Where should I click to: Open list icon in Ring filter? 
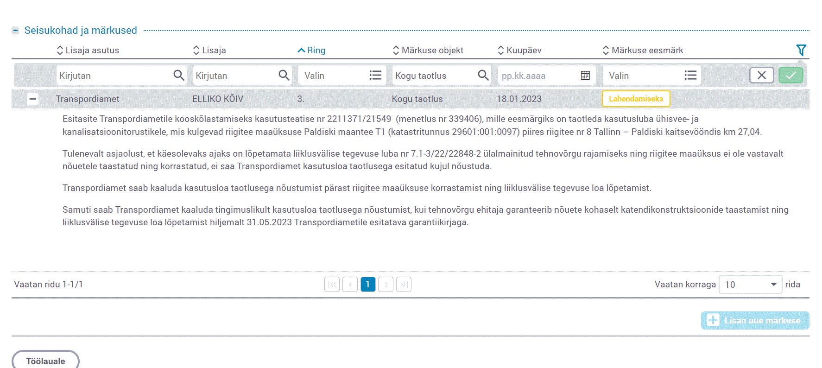[375, 75]
